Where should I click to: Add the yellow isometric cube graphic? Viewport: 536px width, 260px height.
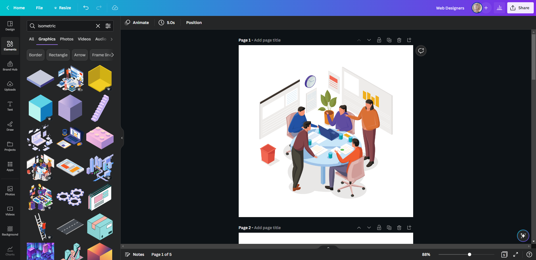tap(100, 78)
